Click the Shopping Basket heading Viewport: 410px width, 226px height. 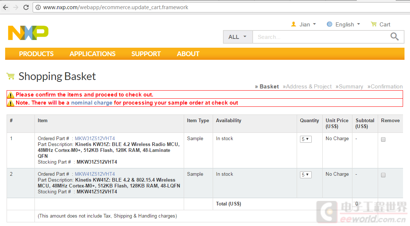(57, 76)
